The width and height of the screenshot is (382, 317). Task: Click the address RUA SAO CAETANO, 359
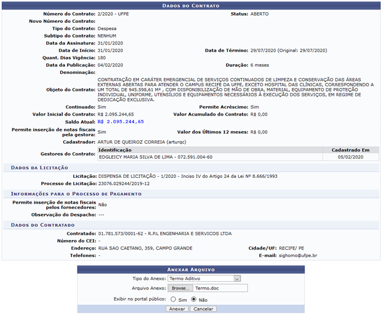126,248
